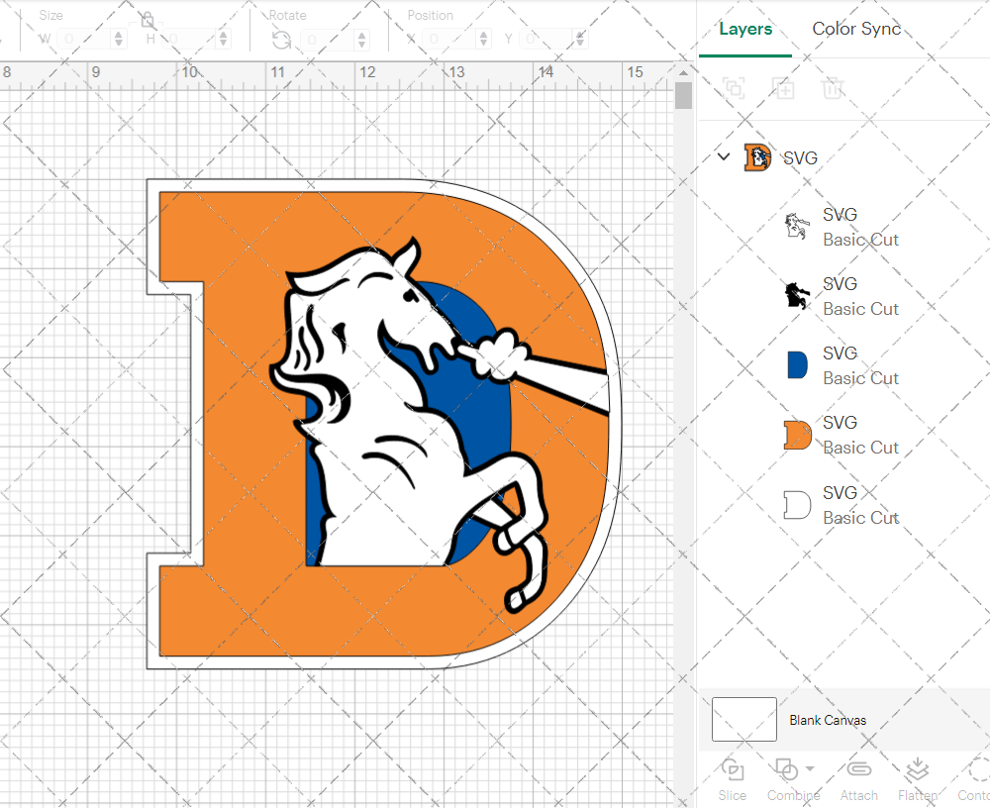
Task: Click the Flatten tool icon
Action: coord(917,769)
